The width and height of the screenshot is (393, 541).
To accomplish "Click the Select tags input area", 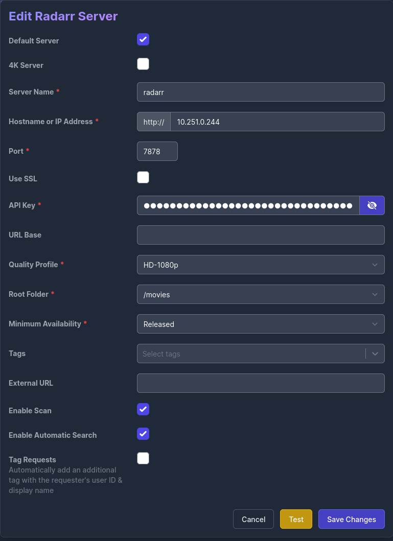I will pos(251,354).
